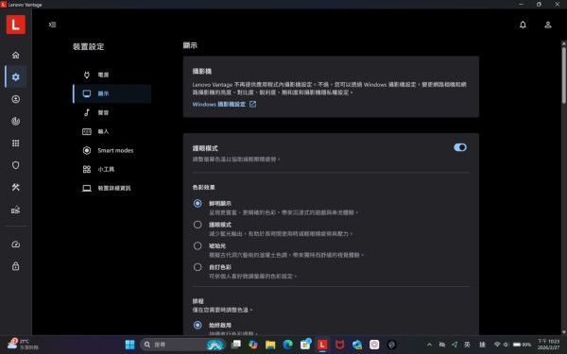Open the 小工具 menu item
Viewport: 567px width, 354px height.
tap(112, 169)
